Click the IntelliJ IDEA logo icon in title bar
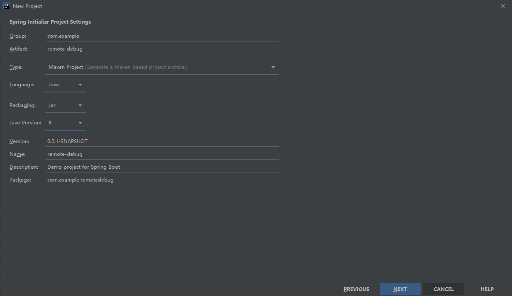Screen dimensions: 512x296 click(x=6, y=6)
